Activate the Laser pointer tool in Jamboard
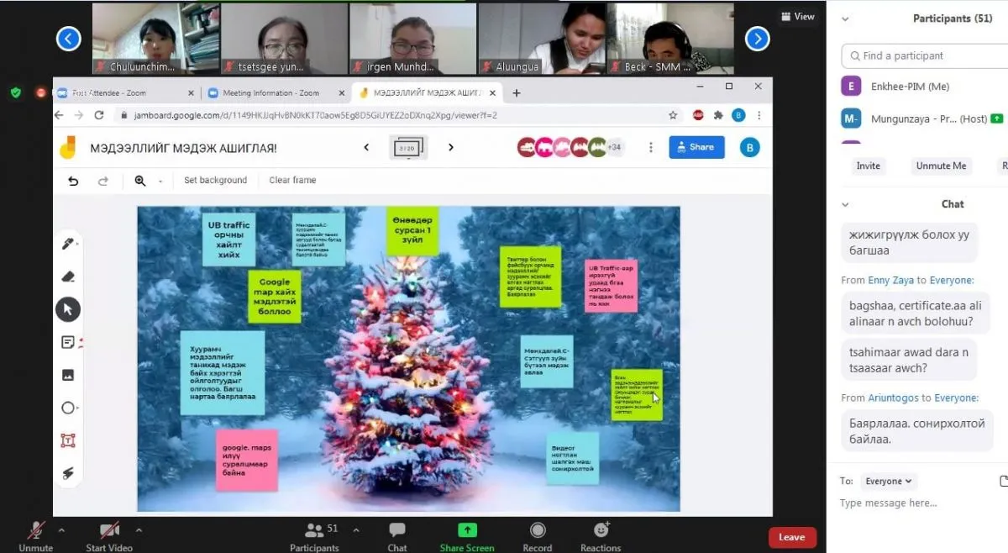This screenshot has width=1008, height=553. click(x=68, y=473)
